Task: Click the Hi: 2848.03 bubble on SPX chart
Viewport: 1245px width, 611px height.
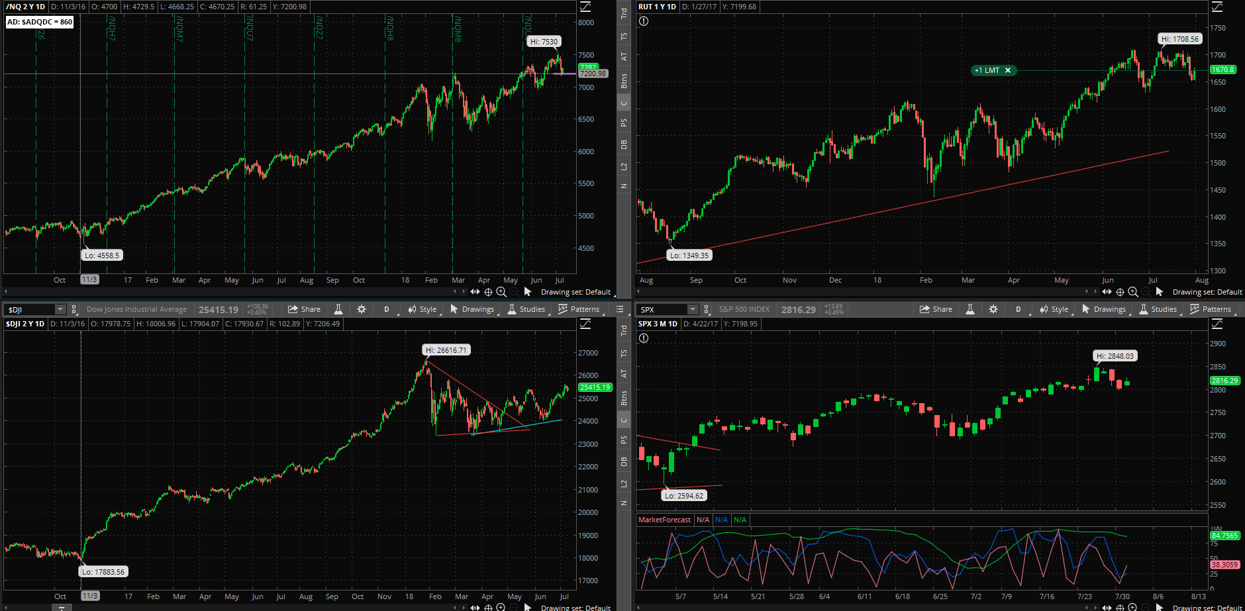Action: pos(1115,356)
